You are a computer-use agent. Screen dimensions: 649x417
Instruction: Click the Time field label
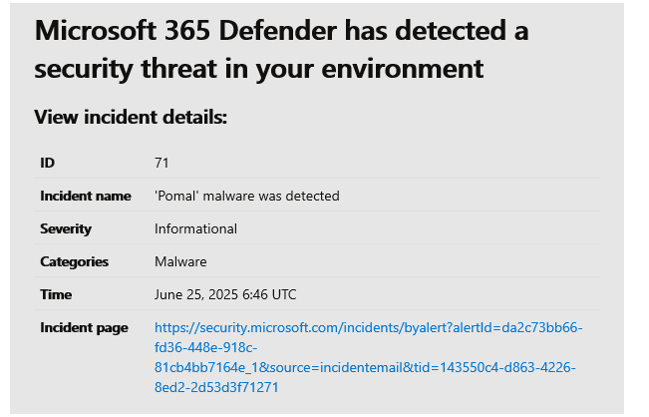pos(55,294)
